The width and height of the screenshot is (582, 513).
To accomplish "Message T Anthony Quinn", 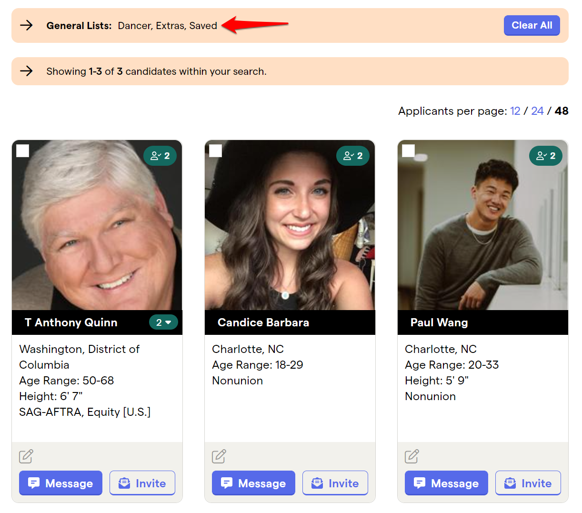I will (x=60, y=483).
